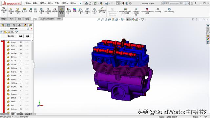
Task: Click the Zoom to Fit magnifier icon
Action: pos(99,20)
